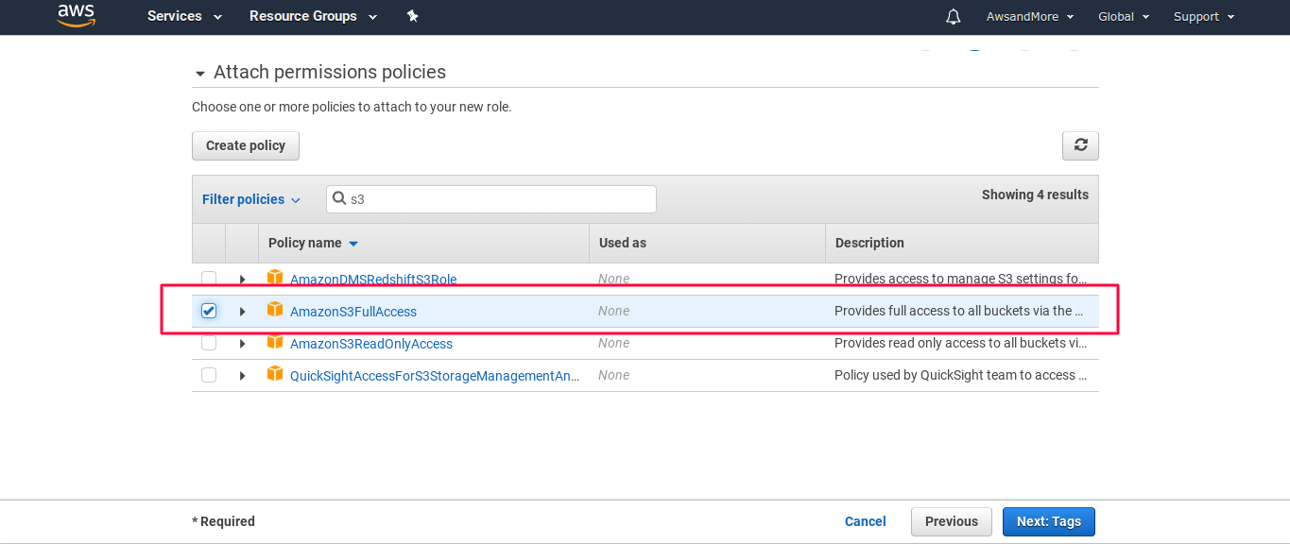This screenshot has width=1290, height=544.
Task: Click the QuickSightAccessForS3 policy box icon
Action: 275,374
